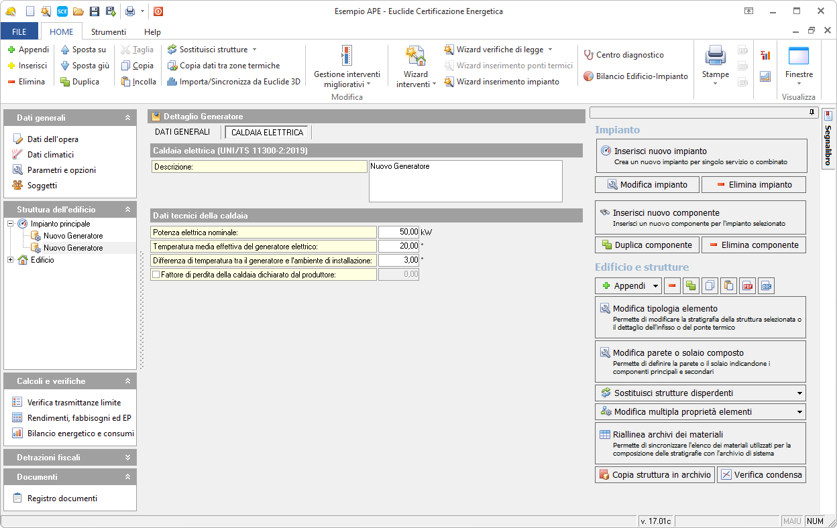Image resolution: width=837 pixels, height=528 pixels.
Task: Click the Potenza elettrica nominale input field
Action: [399, 232]
